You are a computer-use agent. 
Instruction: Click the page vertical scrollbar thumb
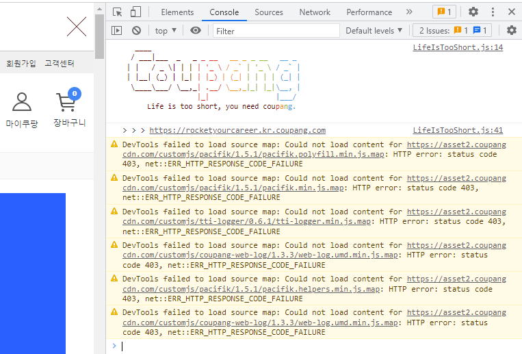(99, 37)
